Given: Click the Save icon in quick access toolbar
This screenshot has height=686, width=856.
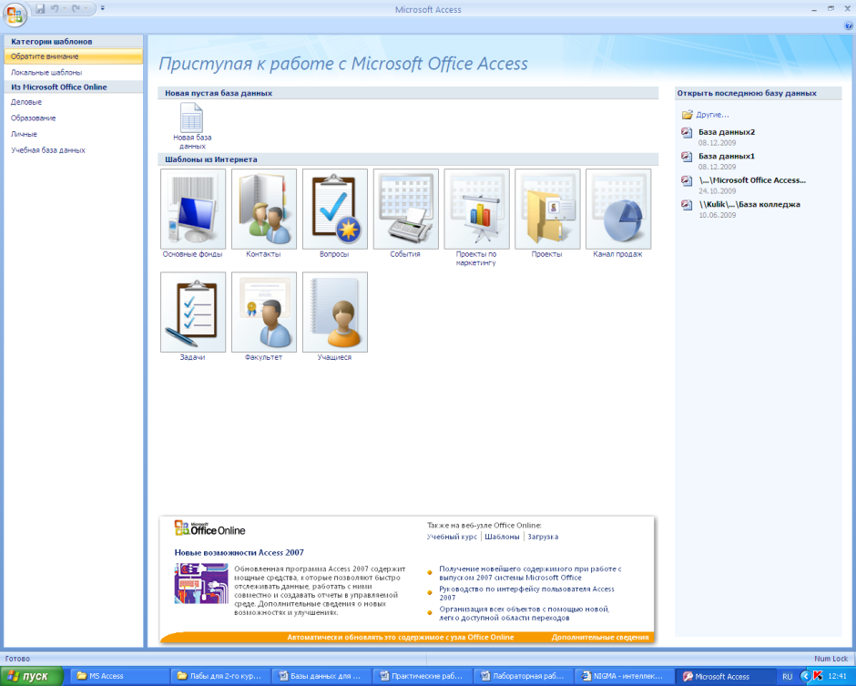Looking at the screenshot, I should tap(40, 8).
